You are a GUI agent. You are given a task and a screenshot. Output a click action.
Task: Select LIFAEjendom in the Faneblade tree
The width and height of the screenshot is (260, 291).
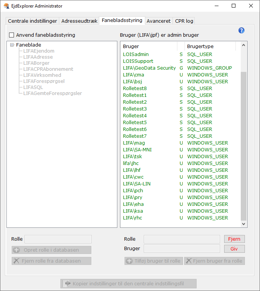(x=38, y=51)
